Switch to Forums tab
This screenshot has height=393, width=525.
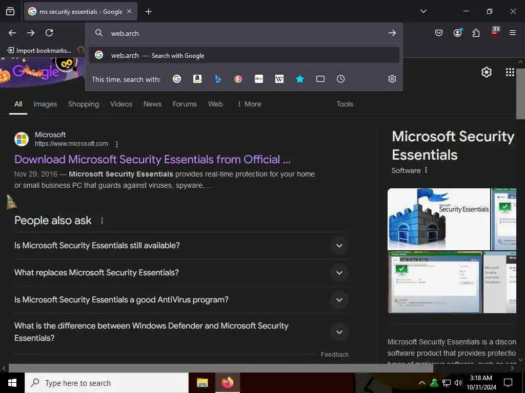[185, 104]
